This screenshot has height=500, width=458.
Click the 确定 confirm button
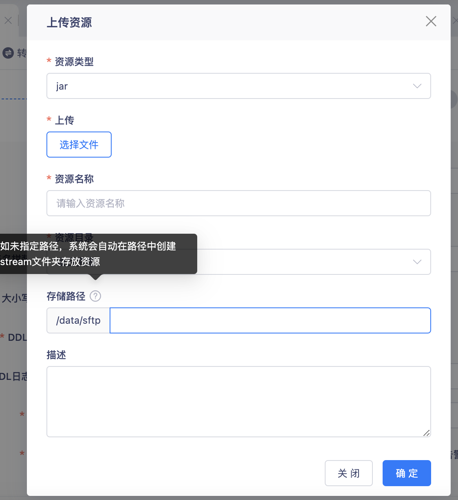coord(407,473)
